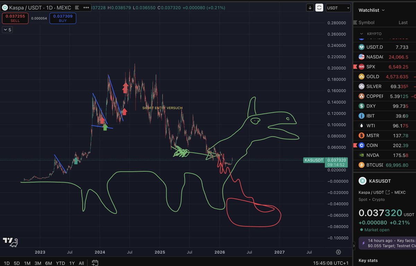Image resolution: width=416 pixels, height=266 pixels.
Task: Click the orange MSTR icon
Action: (x=362, y=135)
